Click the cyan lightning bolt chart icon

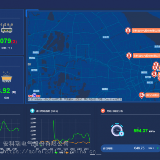pyautogui.click(x=32, y=111)
